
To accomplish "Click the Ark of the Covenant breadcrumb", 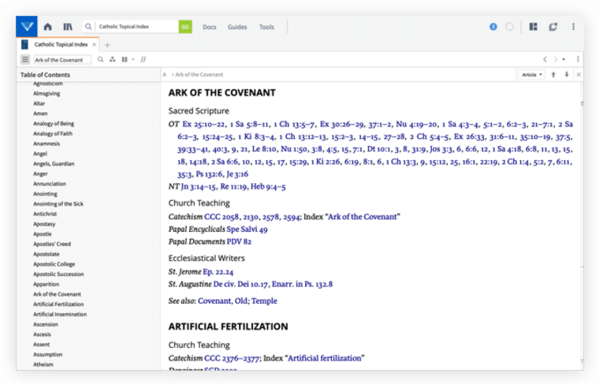I will [199, 74].
